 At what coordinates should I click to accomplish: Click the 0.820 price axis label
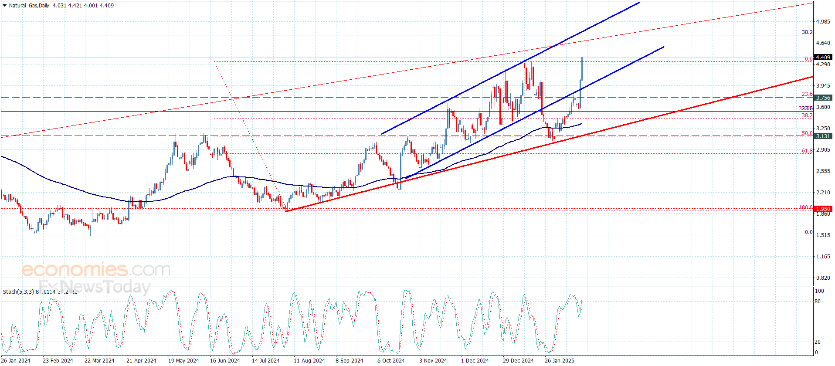(823, 278)
